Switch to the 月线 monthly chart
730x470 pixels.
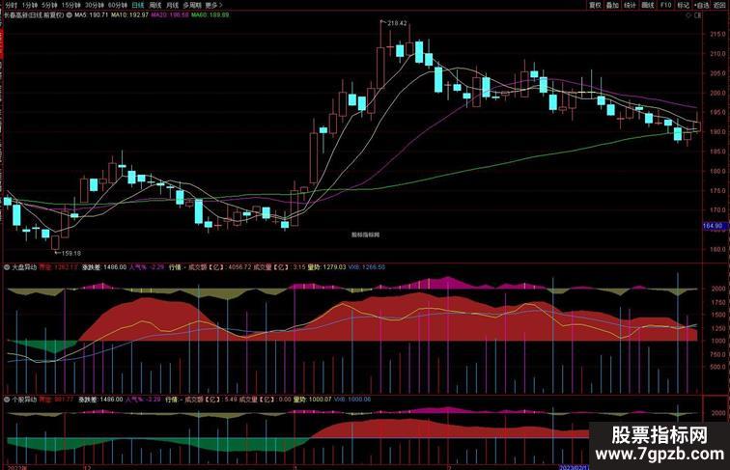[172, 5]
